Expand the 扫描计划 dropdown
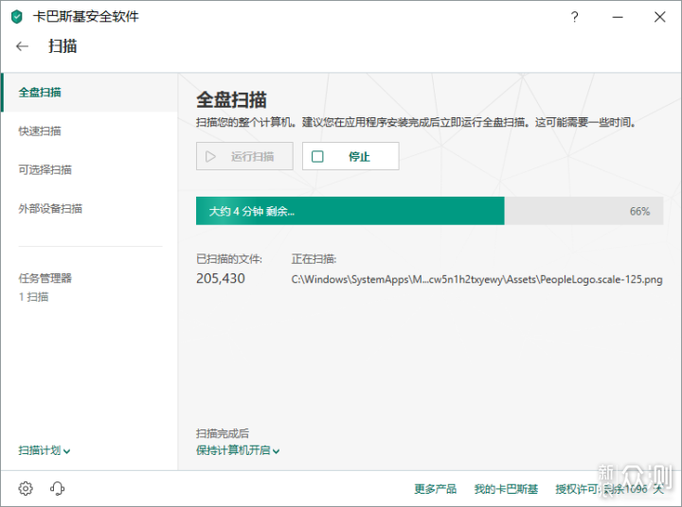The width and height of the screenshot is (682, 507). pyautogui.click(x=44, y=450)
